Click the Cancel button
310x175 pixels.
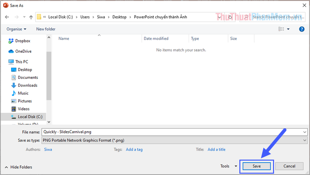coord(289,166)
